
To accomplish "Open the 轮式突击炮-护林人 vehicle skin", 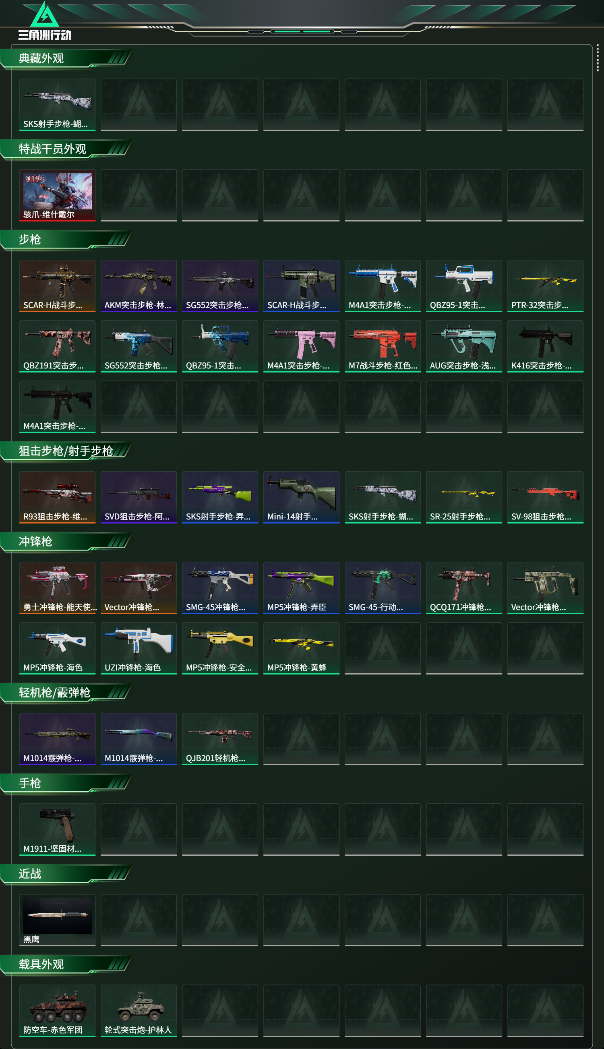I will (139, 1010).
